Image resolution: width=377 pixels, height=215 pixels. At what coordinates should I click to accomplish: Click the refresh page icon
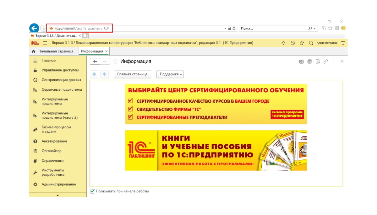[234, 28]
